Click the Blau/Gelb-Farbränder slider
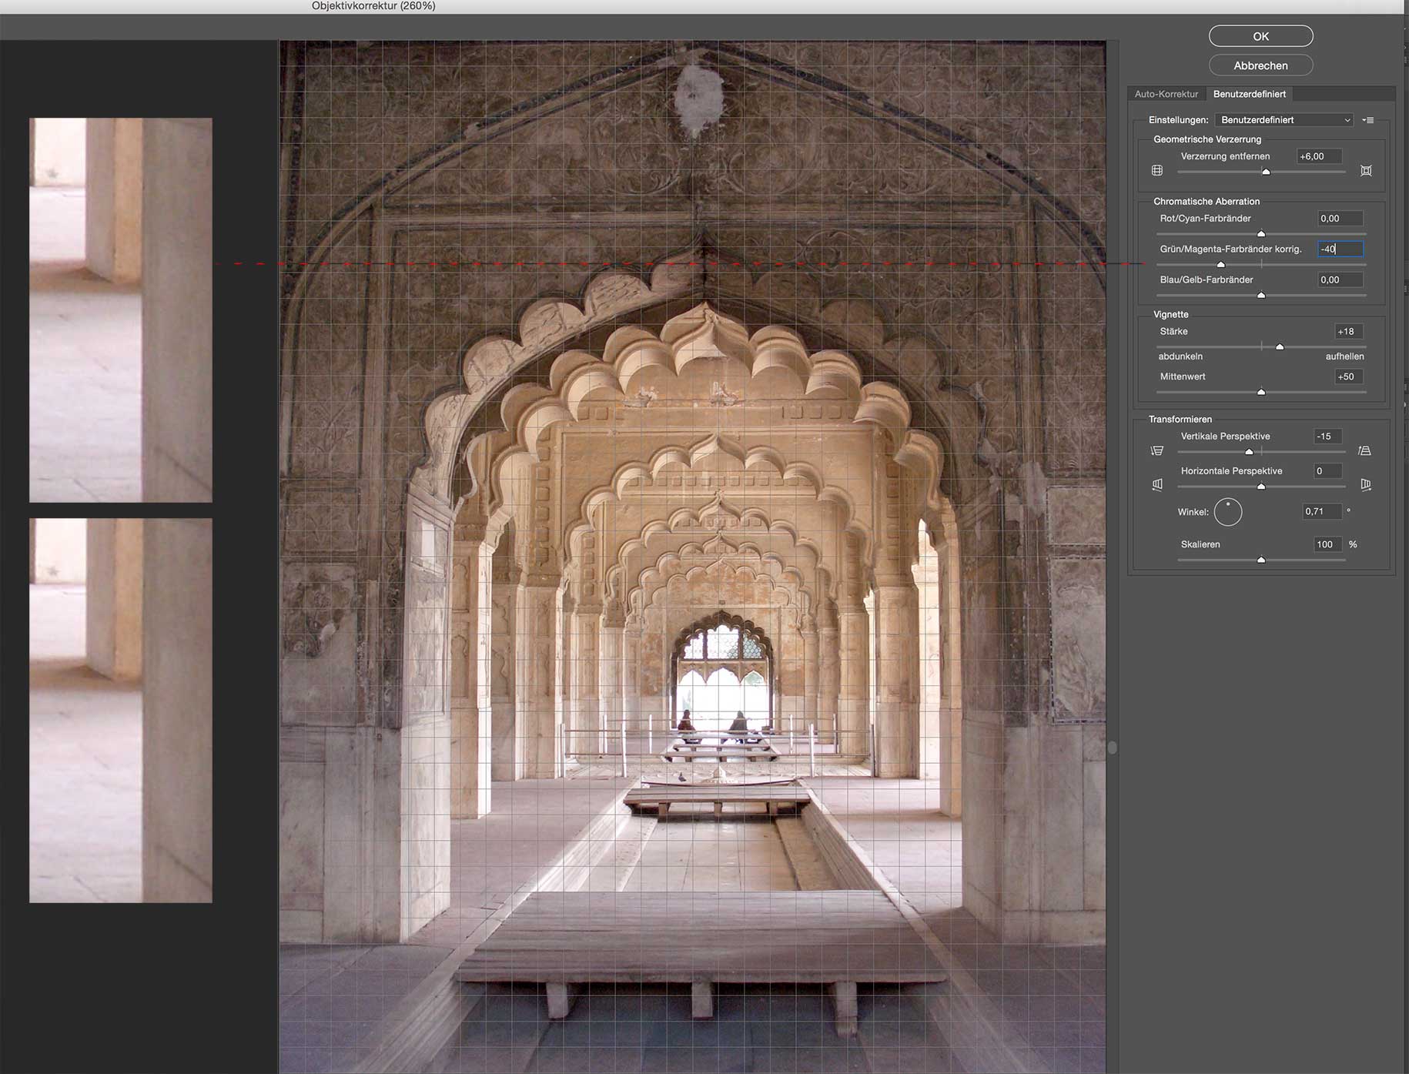 [x=1261, y=295]
